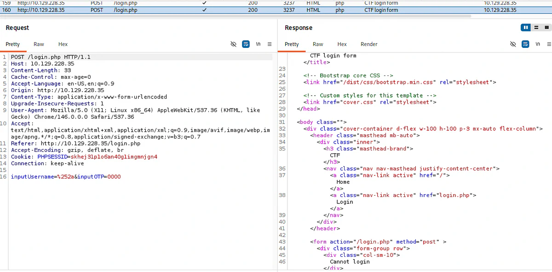
Task: Click the User-Agent Mozilla/5.0 header line
Action: pyautogui.click(x=135, y=114)
